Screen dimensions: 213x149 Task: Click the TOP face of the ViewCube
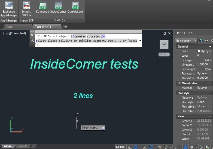pos(164,44)
